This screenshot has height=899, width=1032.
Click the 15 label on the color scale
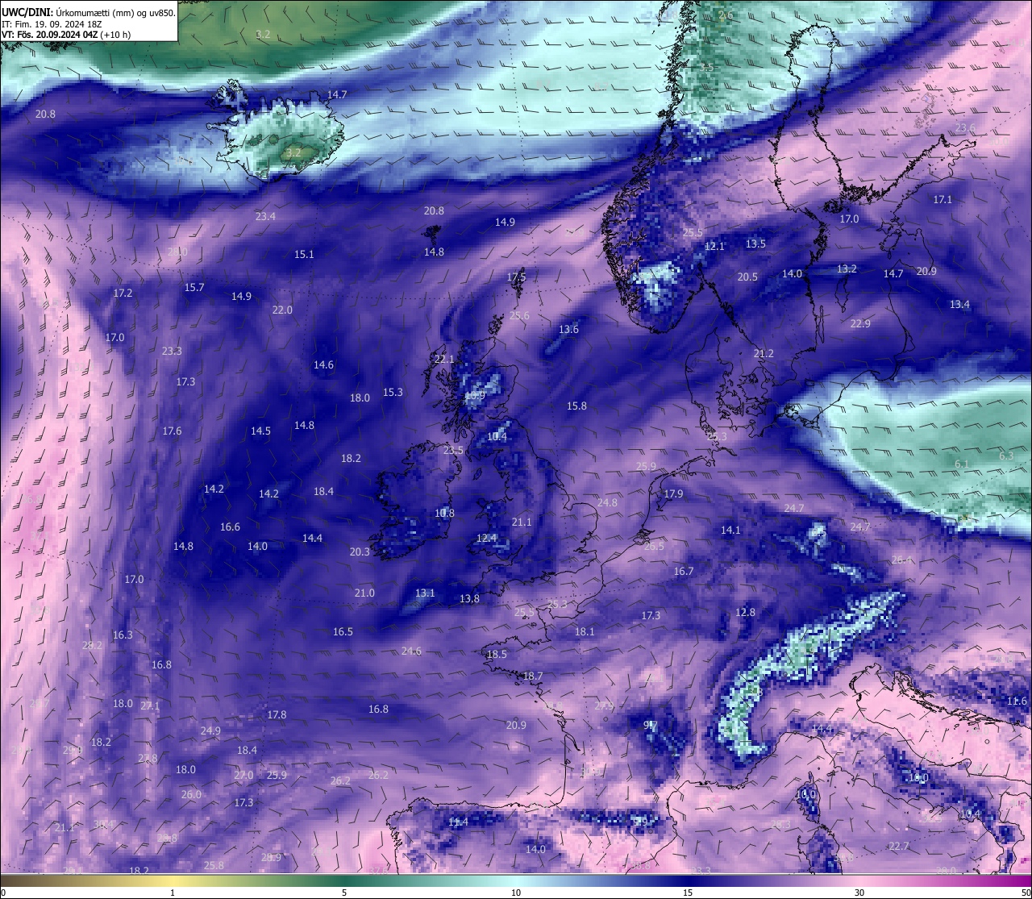(688, 893)
